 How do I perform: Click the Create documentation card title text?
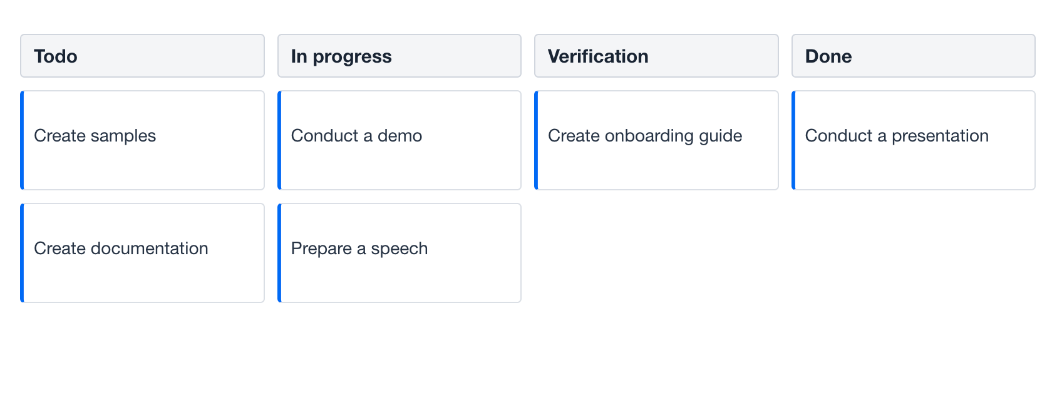121,248
